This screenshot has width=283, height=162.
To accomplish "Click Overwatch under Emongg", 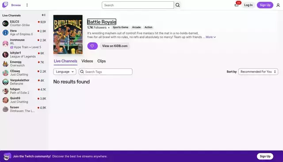I will (x=17, y=66).
